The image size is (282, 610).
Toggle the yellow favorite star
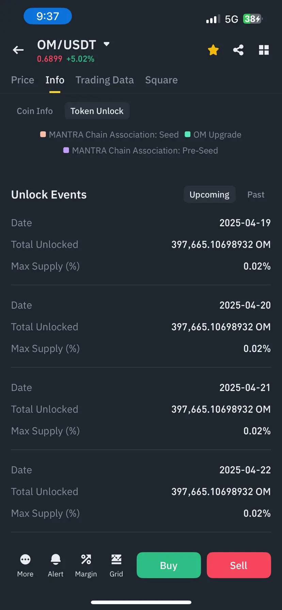(213, 50)
